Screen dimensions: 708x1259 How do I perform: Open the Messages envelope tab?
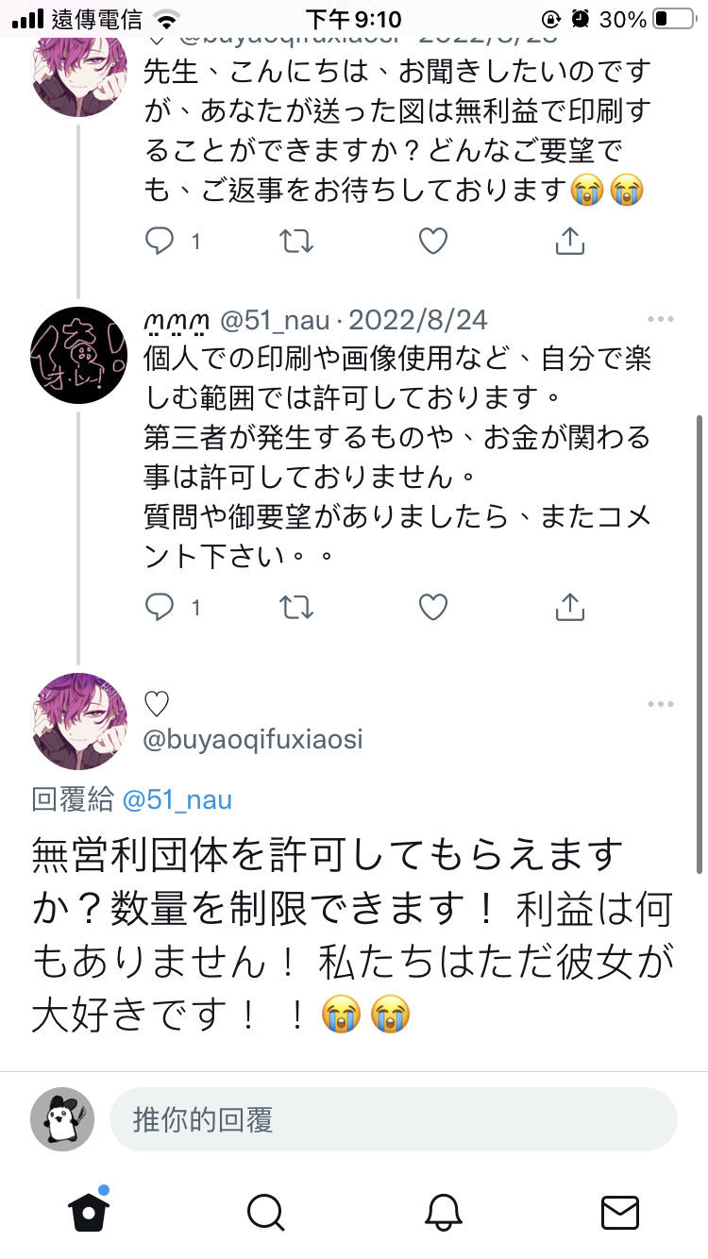tap(620, 1212)
